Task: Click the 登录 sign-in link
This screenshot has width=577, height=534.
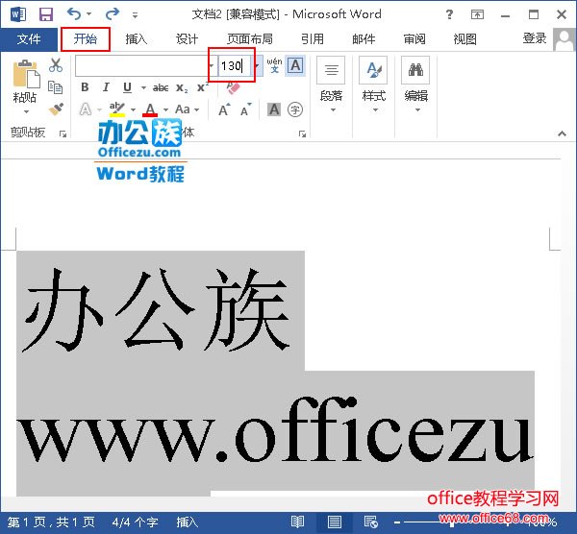Action: point(535,38)
